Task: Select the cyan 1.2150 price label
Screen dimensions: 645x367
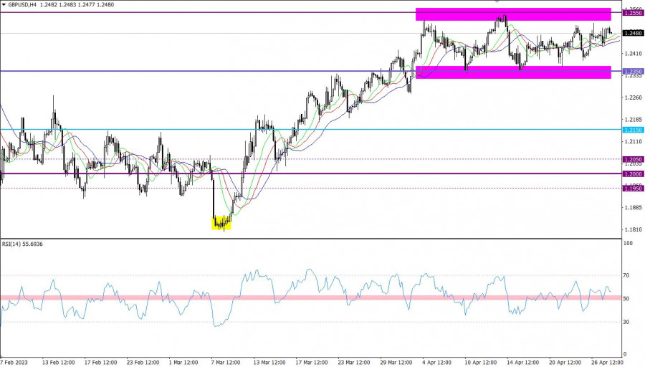Action: point(632,130)
